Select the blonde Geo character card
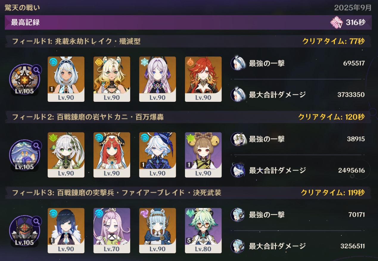 112,79
